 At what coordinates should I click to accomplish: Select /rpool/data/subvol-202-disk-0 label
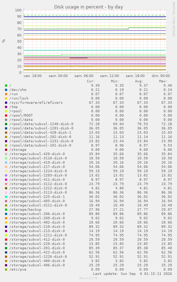40,137
